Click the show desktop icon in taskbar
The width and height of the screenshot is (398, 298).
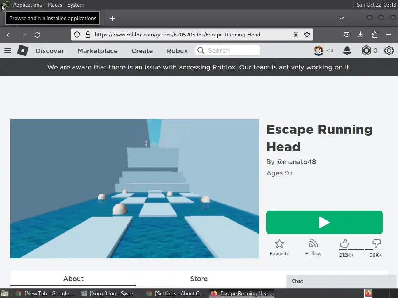coord(5,293)
